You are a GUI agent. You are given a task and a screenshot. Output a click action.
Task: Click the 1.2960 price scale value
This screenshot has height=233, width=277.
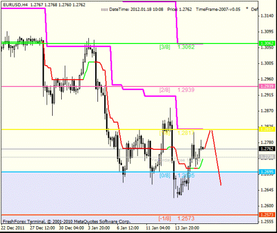point(267,79)
